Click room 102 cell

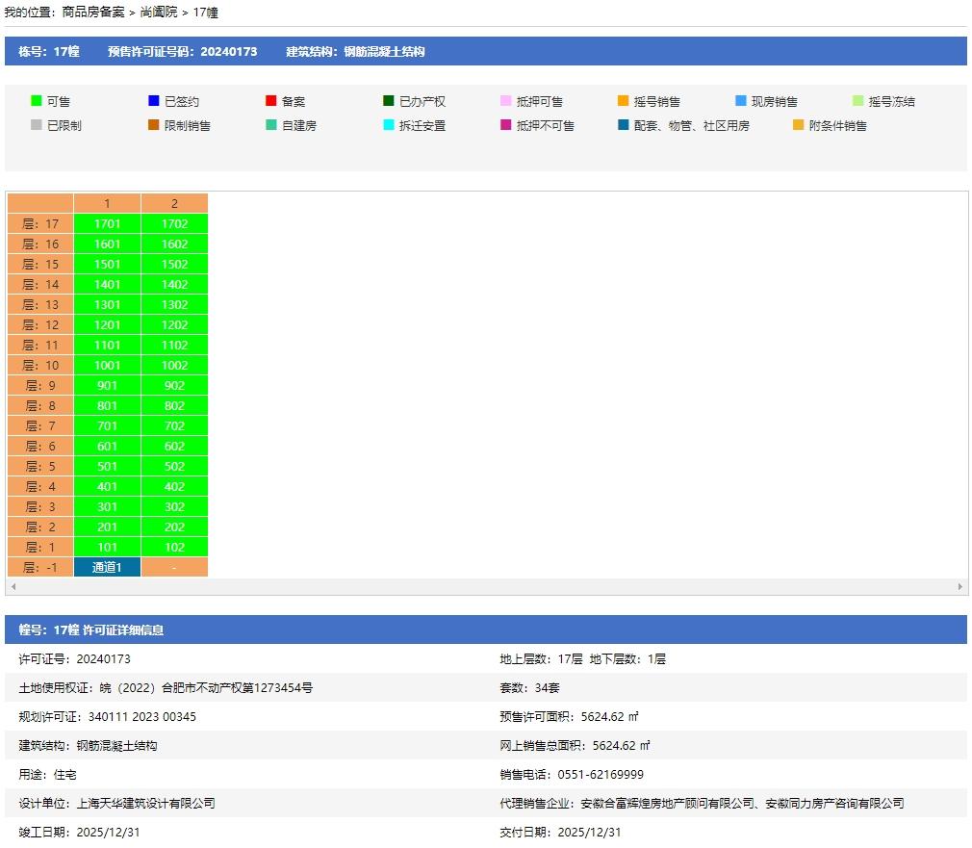(175, 548)
